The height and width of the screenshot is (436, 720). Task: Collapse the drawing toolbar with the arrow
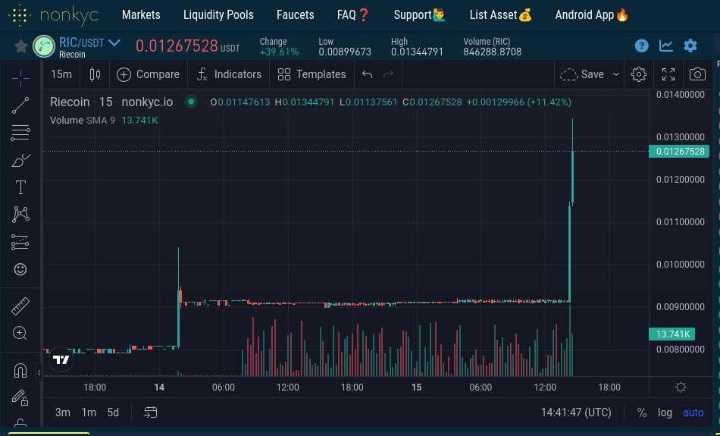39,372
